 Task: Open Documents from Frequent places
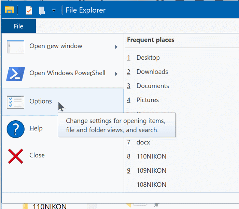click(x=153, y=86)
